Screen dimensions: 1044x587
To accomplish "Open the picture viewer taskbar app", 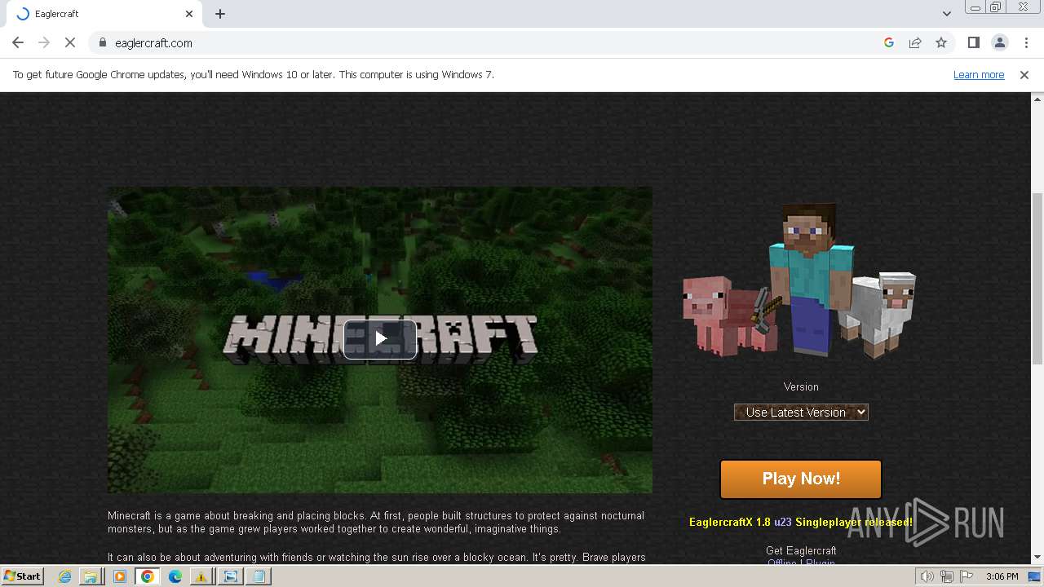I will 231,576.
